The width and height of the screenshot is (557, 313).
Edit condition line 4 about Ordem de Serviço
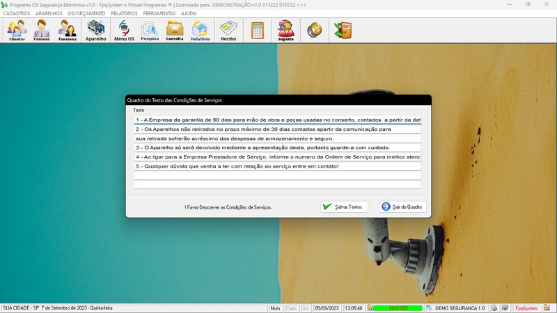click(278, 157)
